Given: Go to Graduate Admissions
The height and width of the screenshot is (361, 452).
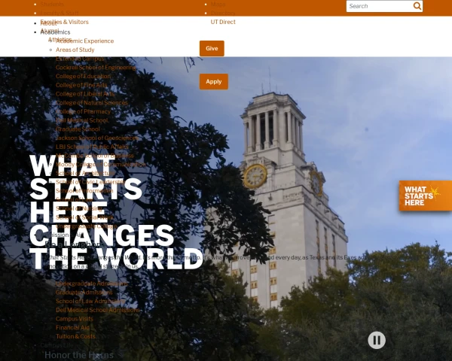Looking at the screenshot, I should point(84,293).
